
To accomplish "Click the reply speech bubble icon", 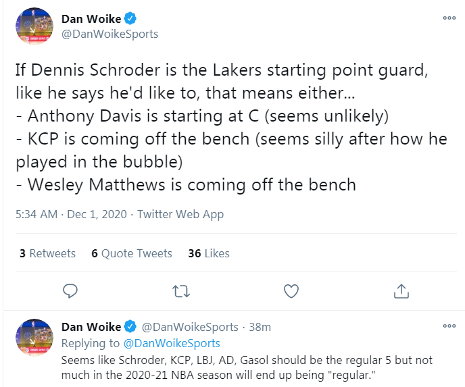I will [x=70, y=291].
